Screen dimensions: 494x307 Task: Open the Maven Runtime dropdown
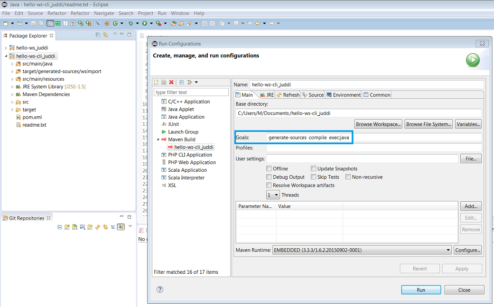[448, 250]
